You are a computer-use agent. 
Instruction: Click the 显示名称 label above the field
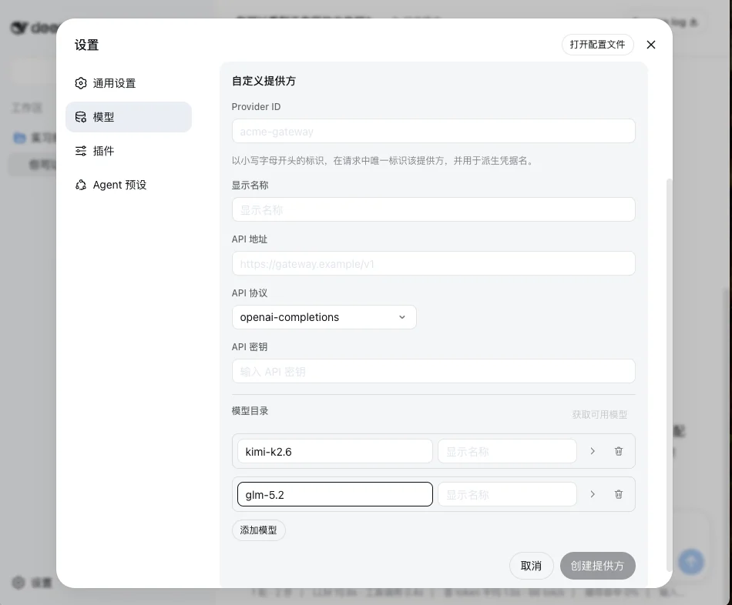pyautogui.click(x=250, y=186)
